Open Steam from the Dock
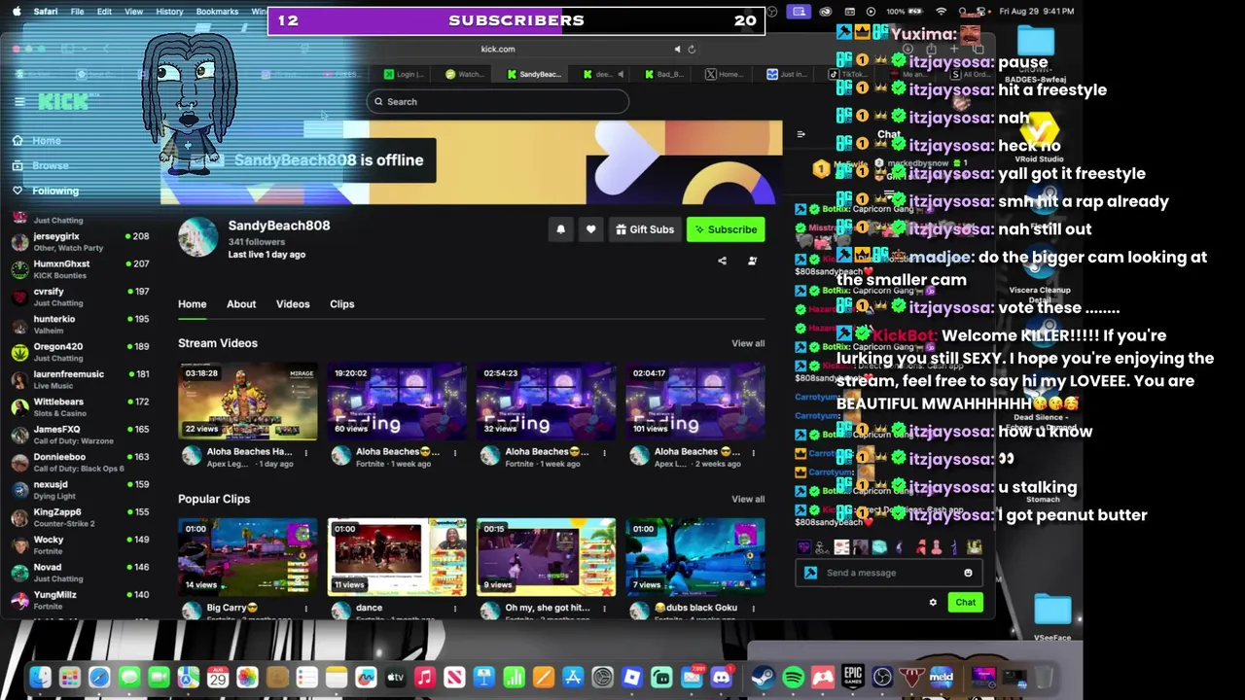 [x=764, y=677]
